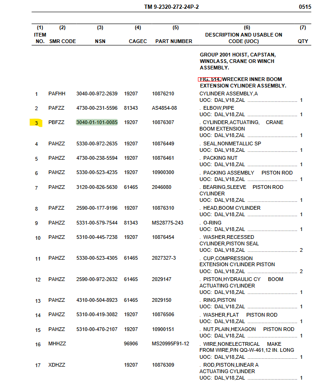The width and height of the screenshot is (326, 387).
Task: Select NSN 3040-00-972-2639 in row 1
Action: click(97, 94)
